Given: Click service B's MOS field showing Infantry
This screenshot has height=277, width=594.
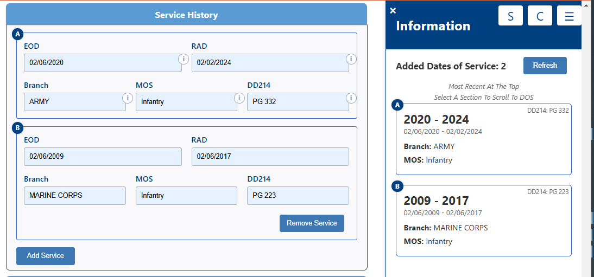Looking at the screenshot, I should click(x=186, y=196).
